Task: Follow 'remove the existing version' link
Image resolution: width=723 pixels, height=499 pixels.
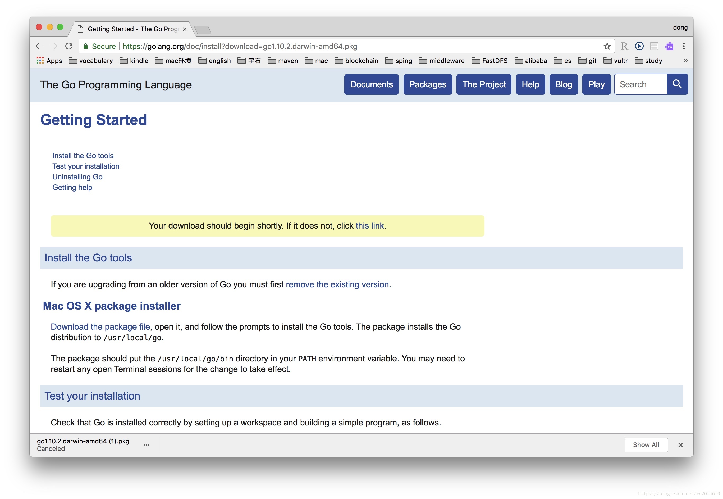Action: pyautogui.click(x=337, y=284)
